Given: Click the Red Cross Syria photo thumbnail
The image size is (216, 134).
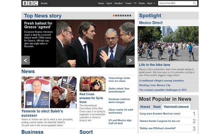Looking at the screenshot, I should coord(92,84).
